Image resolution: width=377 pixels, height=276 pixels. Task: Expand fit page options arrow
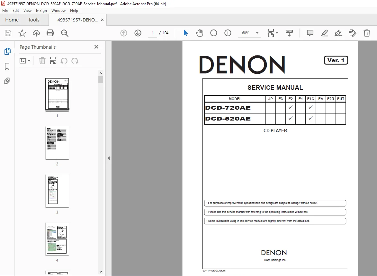click(277, 33)
